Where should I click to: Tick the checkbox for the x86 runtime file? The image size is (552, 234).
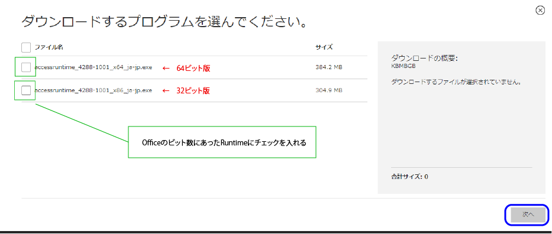click(x=26, y=90)
